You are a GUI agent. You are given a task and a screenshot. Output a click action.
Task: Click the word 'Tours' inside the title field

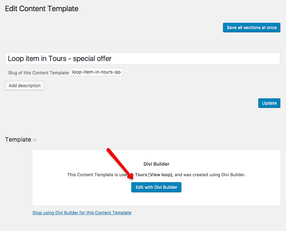click(x=57, y=58)
